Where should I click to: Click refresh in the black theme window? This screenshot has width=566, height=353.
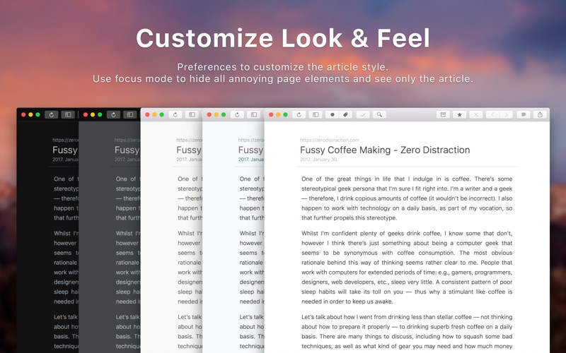[x=51, y=114]
